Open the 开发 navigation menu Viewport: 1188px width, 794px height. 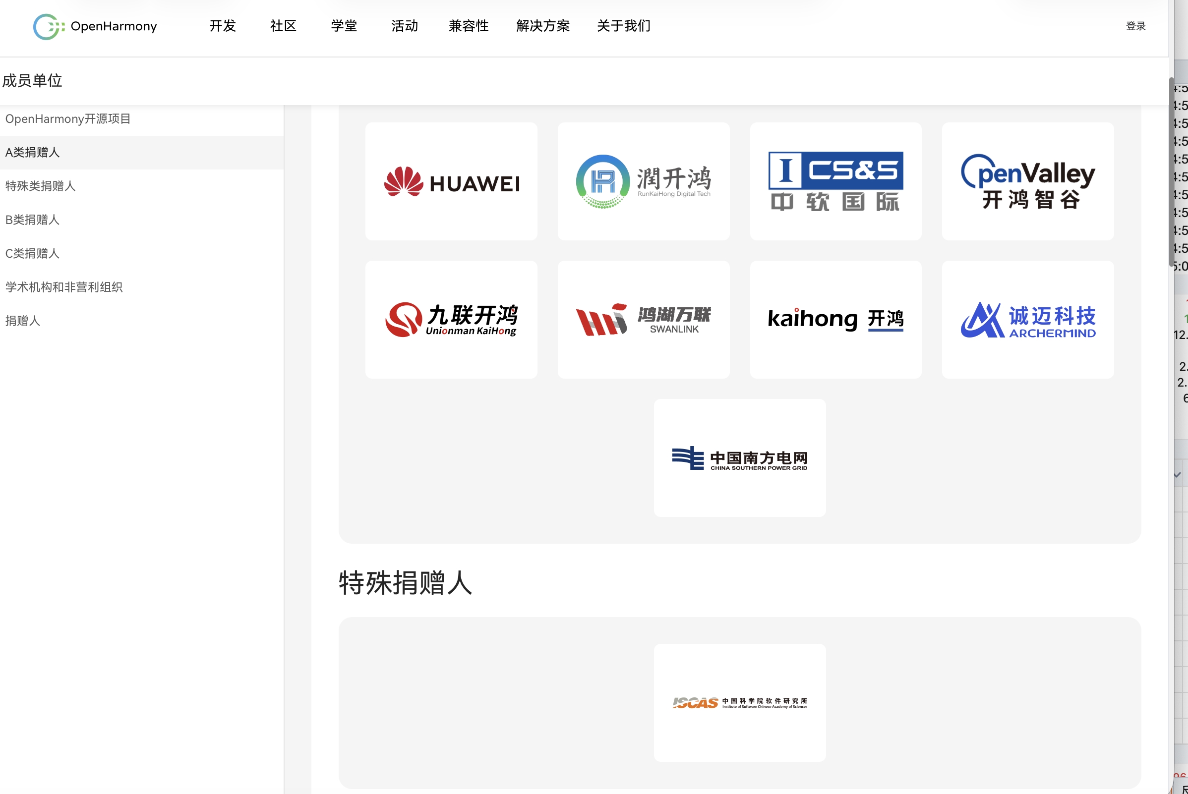223,26
